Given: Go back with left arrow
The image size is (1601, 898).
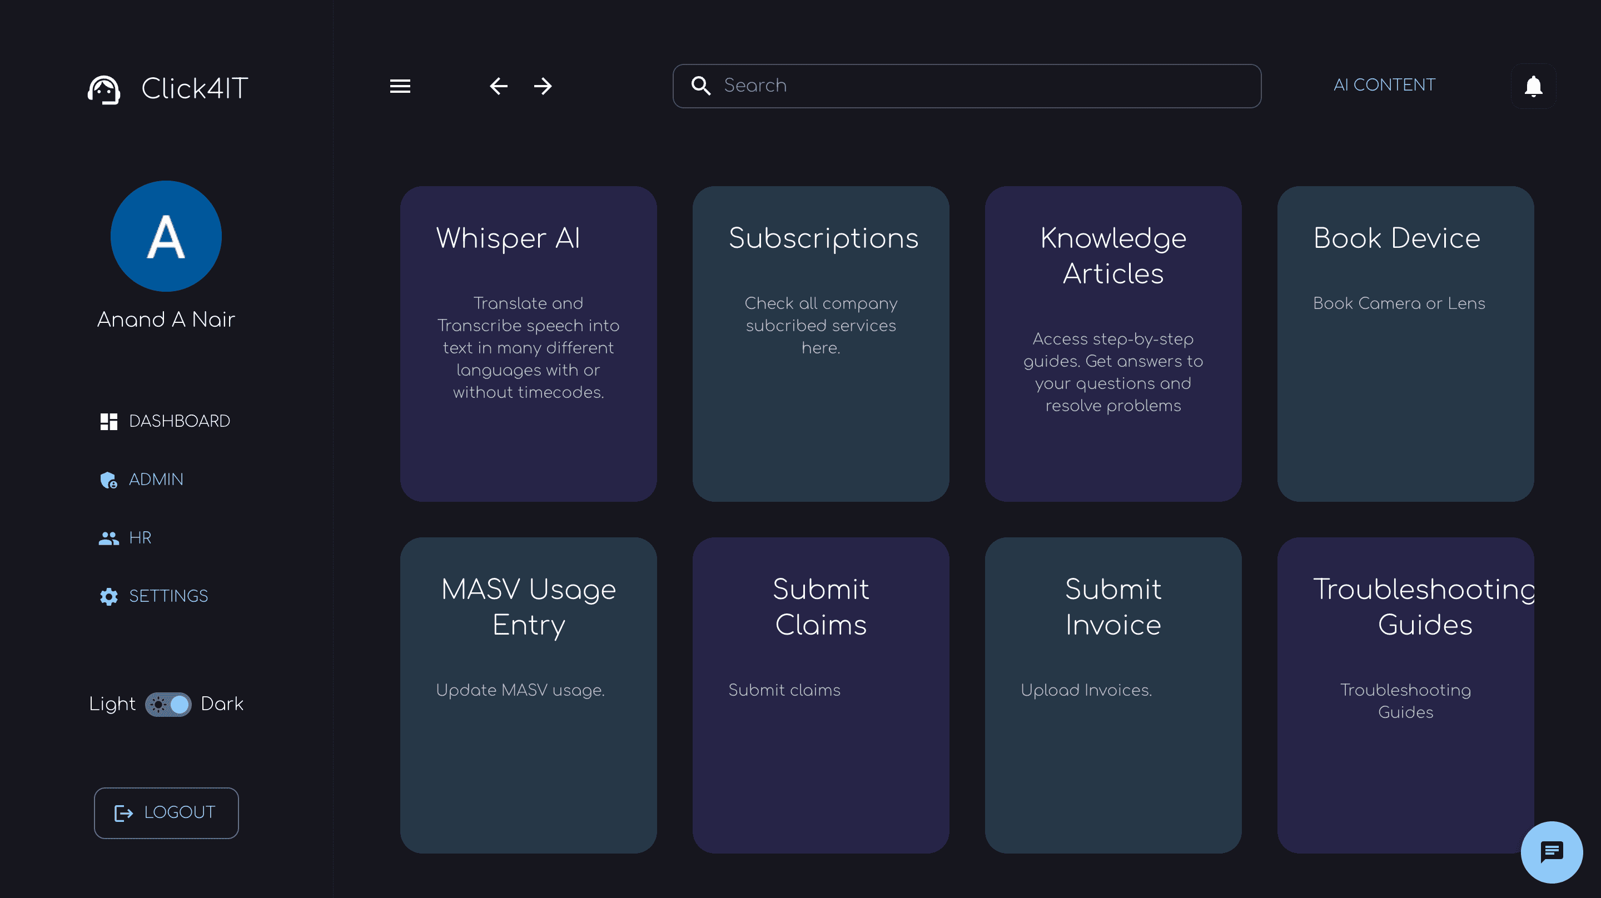Looking at the screenshot, I should click(499, 86).
